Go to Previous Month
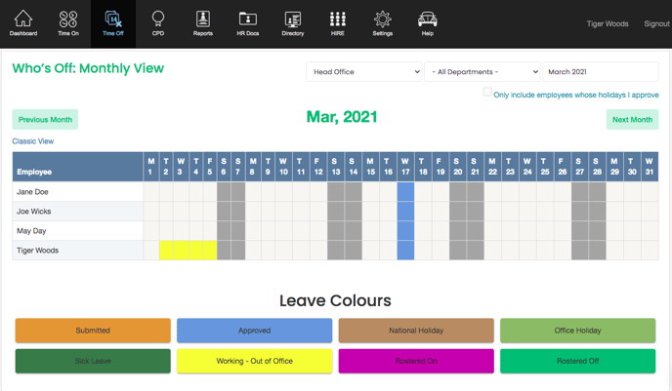Screen dimensions: 672x391 [x=45, y=119]
